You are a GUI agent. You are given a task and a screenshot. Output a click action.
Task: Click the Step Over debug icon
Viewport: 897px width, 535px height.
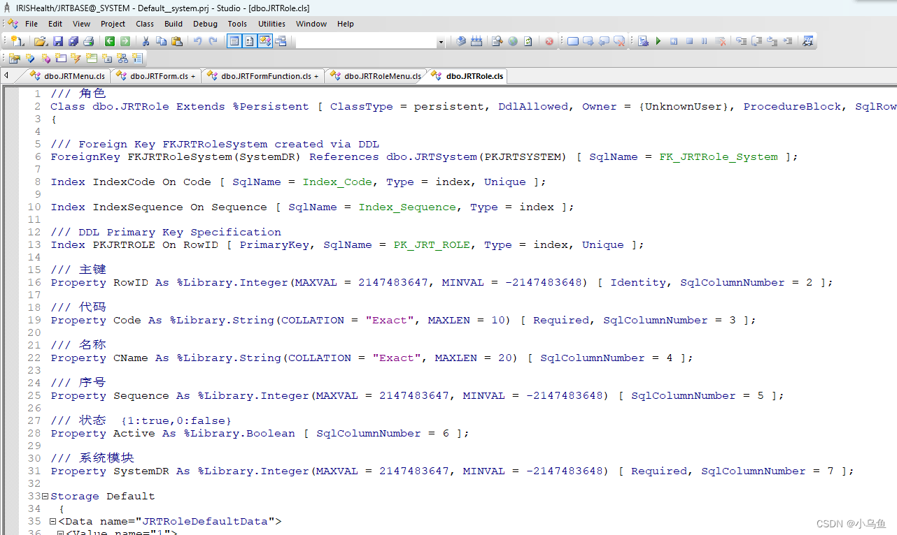tap(757, 41)
